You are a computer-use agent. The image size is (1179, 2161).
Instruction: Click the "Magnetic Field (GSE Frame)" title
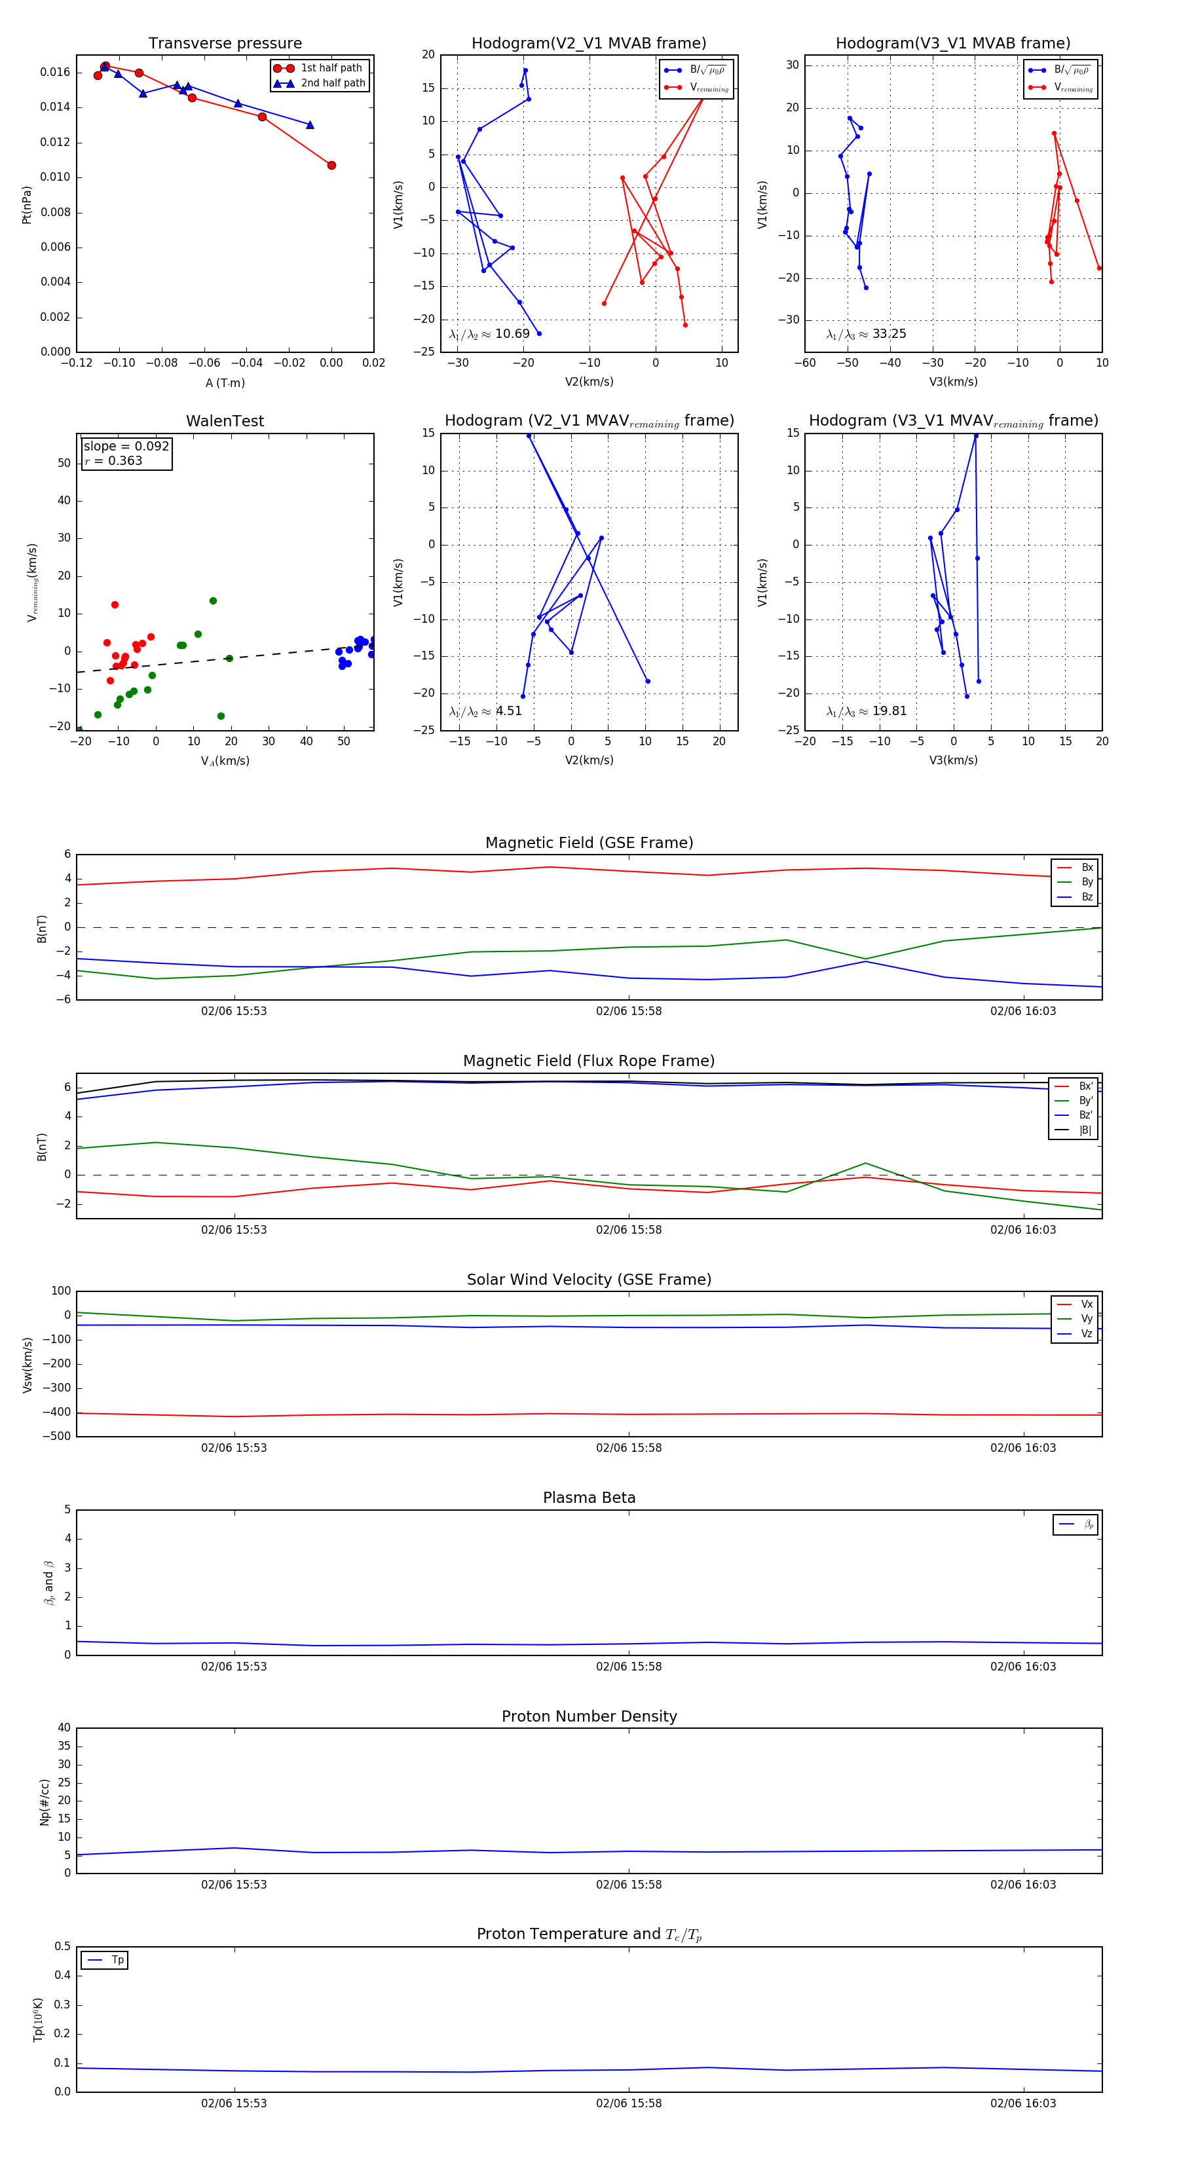[589, 843]
